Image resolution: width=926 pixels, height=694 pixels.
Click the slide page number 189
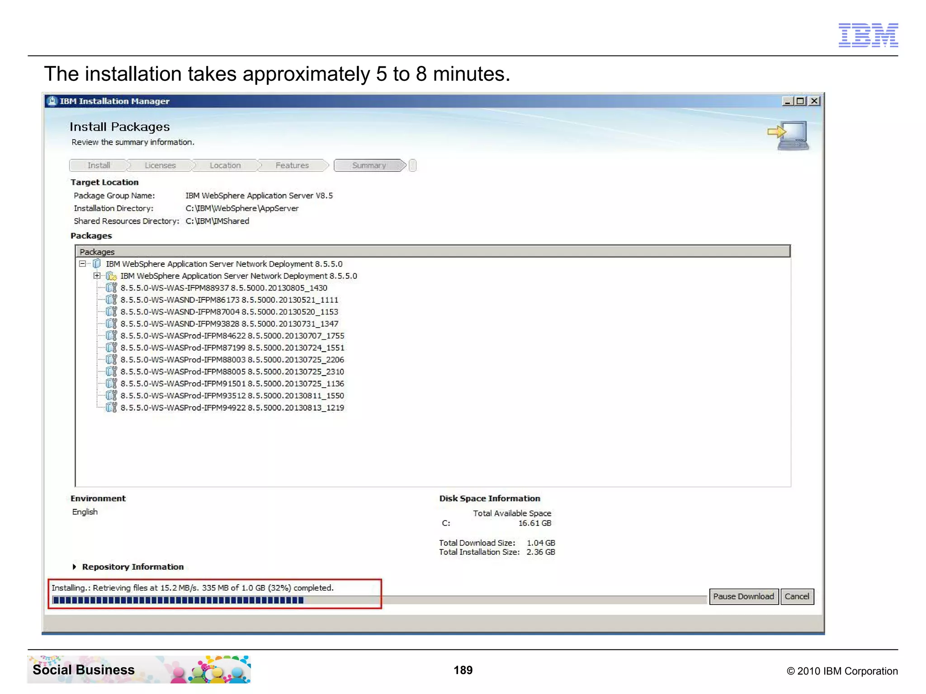[463, 670]
